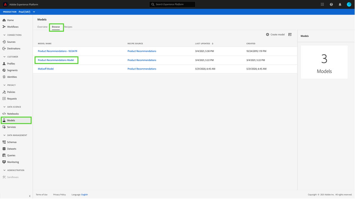Click the Sandboxes icon in sidebar

(4, 177)
